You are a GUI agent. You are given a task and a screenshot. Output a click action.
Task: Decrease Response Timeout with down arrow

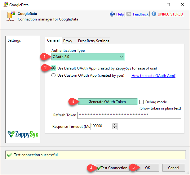[115, 128]
